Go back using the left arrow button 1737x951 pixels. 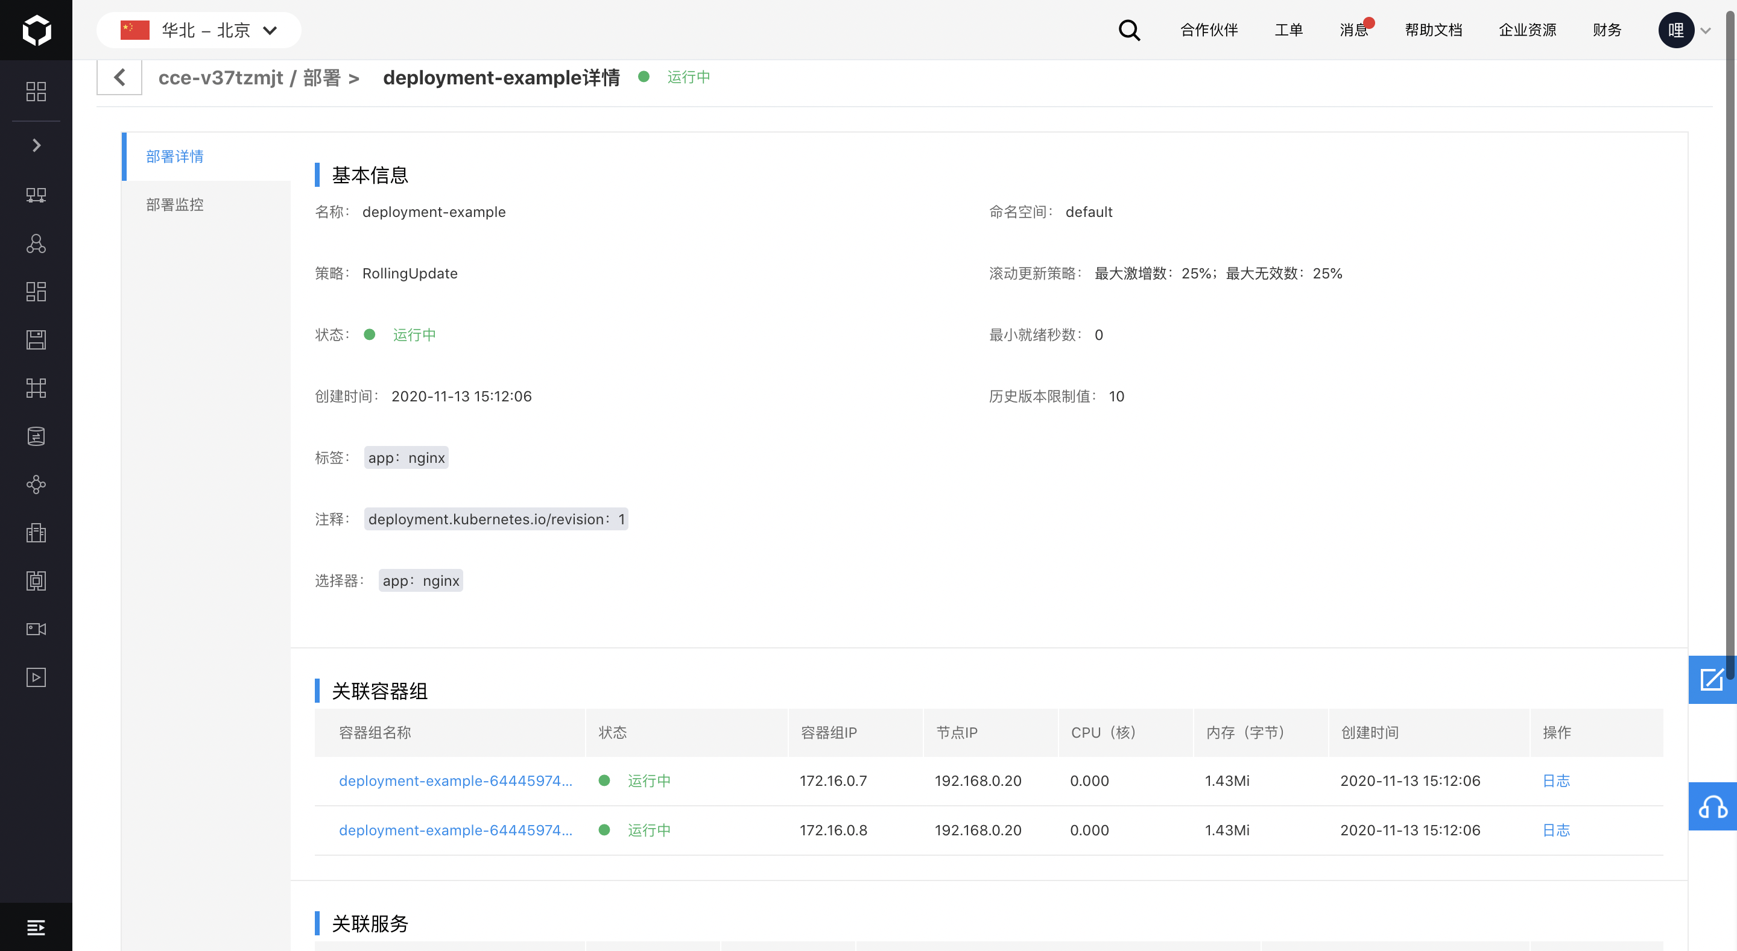point(119,78)
